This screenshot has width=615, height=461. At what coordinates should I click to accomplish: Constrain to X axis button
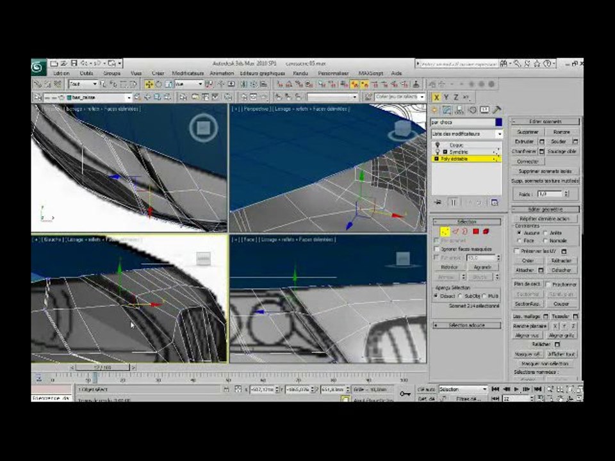point(436,97)
